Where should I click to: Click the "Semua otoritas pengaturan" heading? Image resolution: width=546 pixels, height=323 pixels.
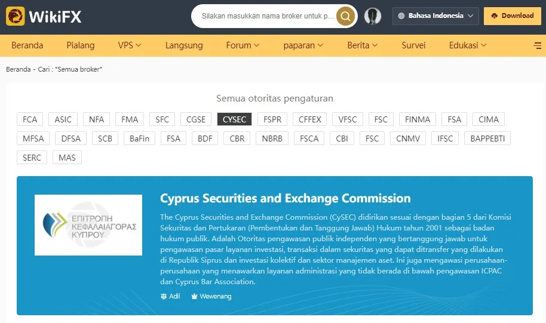[274, 99]
